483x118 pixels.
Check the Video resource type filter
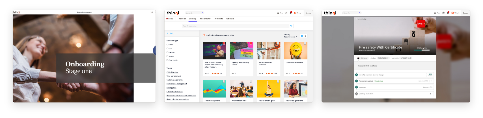click(x=167, y=44)
